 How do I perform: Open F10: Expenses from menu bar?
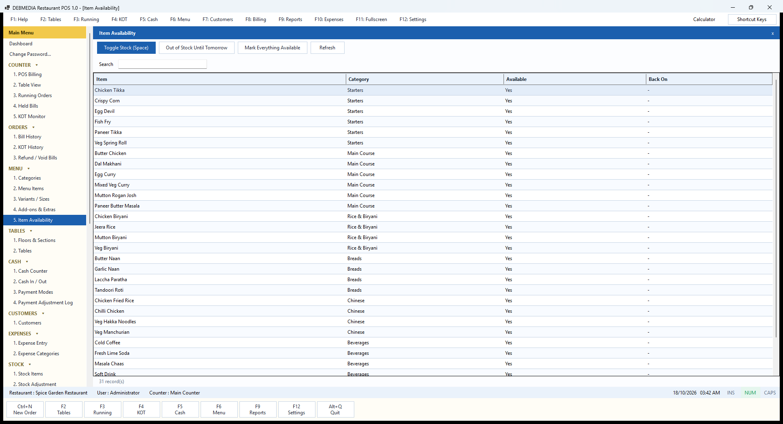tap(329, 19)
